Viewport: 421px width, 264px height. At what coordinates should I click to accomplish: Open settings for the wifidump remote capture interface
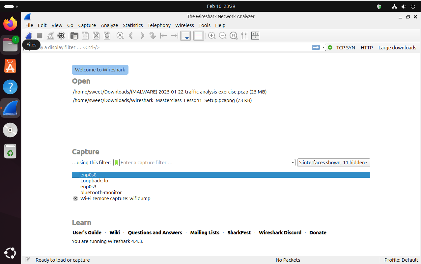point(75,198)
